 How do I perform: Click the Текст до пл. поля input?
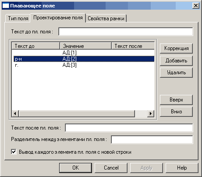click(x=126, y=32)
